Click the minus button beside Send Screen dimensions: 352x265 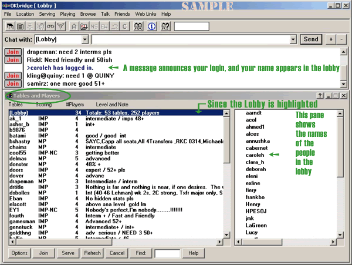(x=341, y=39)
